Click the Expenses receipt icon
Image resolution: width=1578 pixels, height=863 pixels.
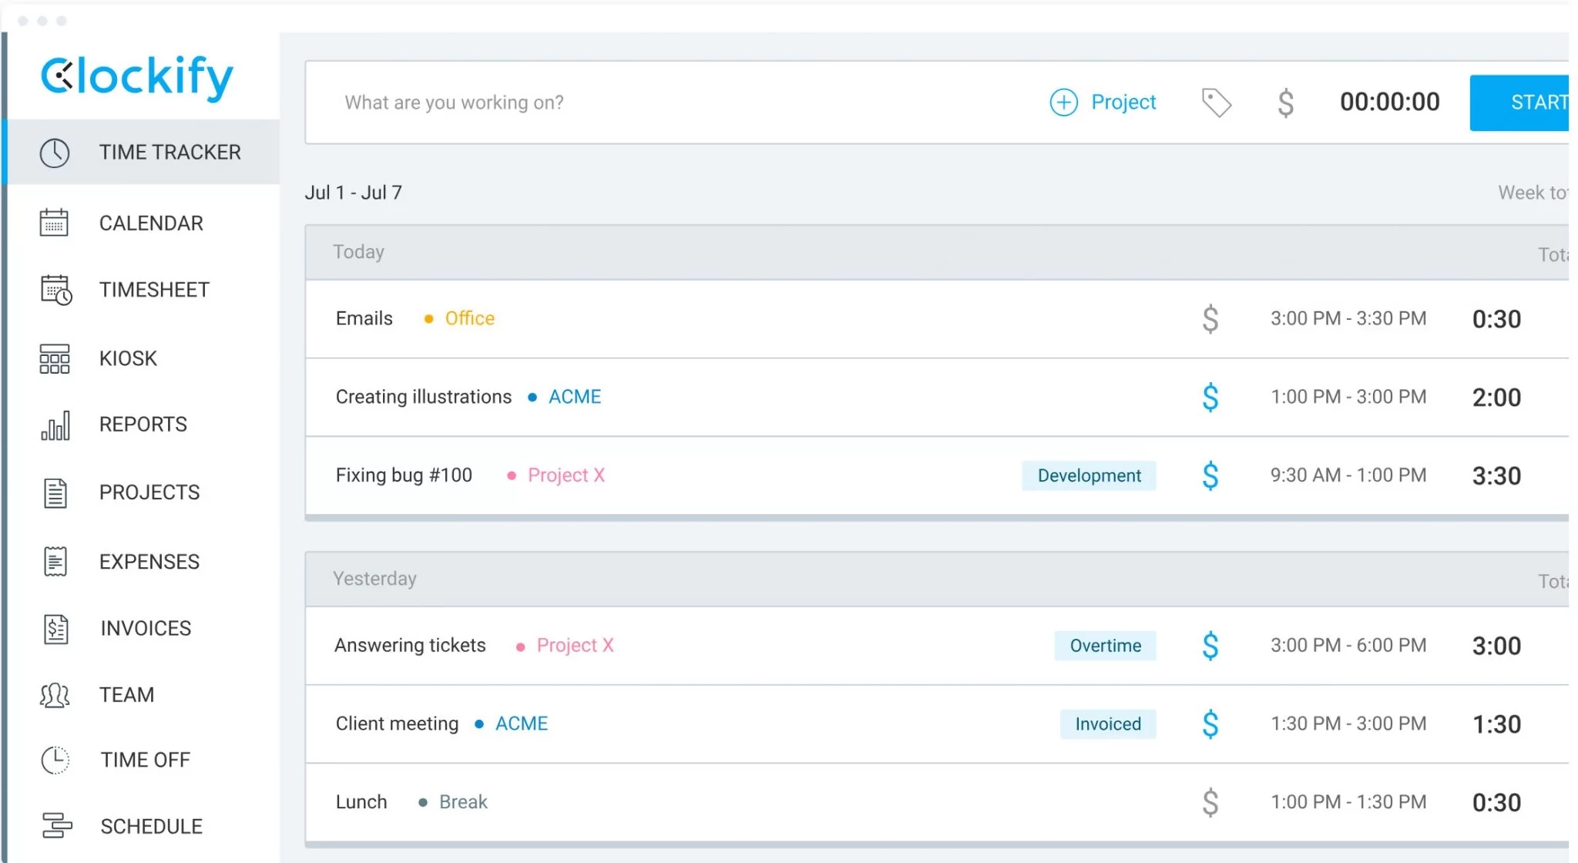tap(55, 562)
